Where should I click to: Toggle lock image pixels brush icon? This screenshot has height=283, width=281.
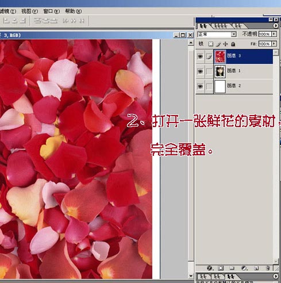(218, 44)
